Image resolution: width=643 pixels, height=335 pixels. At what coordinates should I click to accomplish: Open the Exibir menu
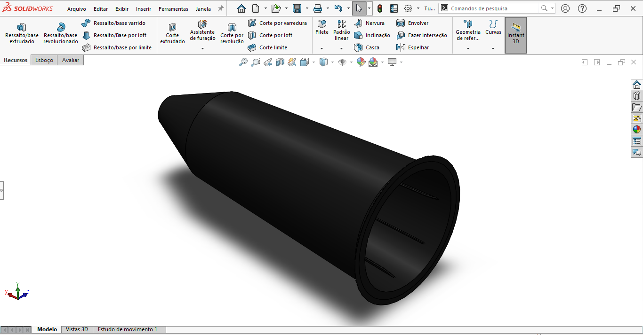point(122,9)
